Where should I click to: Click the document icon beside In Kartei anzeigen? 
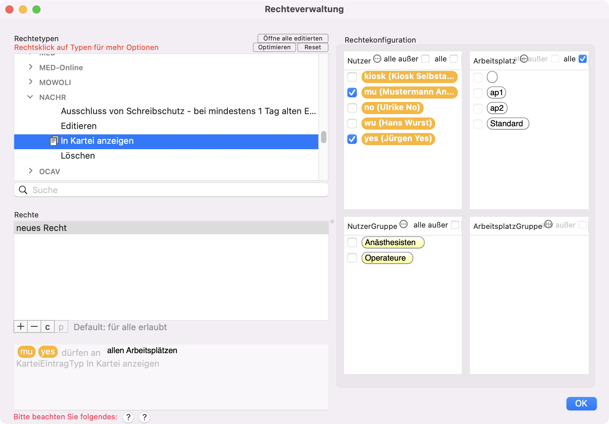coord(54,141)
